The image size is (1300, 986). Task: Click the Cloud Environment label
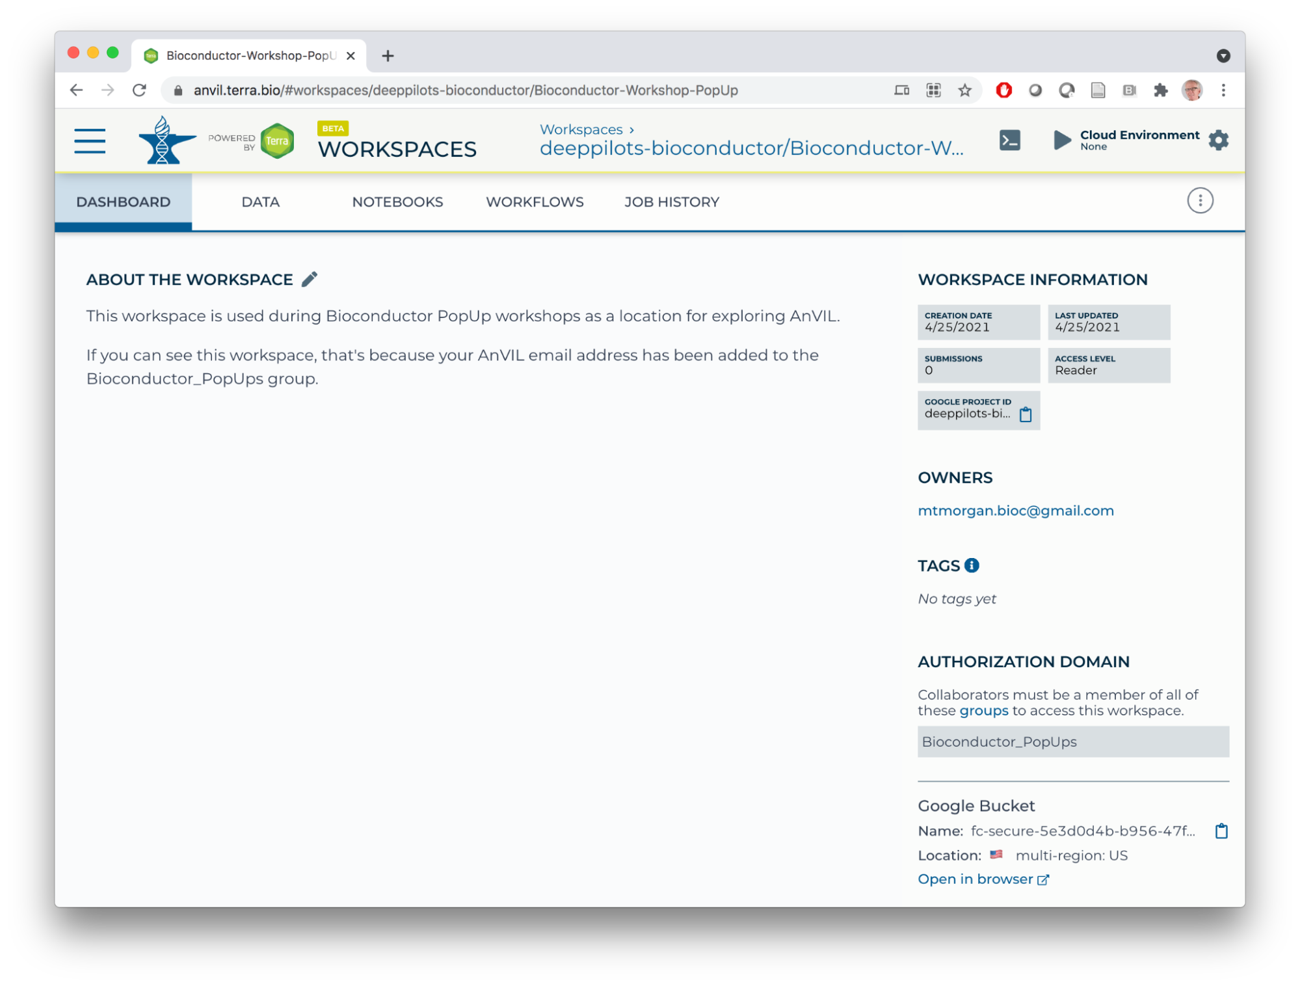click(1139, 135)
